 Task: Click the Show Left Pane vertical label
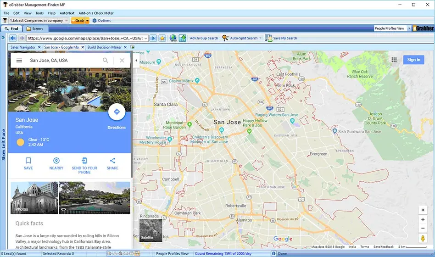coord(3,145)
